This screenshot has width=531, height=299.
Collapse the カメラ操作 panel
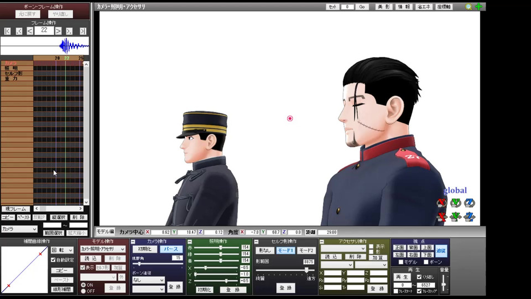click(x=133, y=242)
